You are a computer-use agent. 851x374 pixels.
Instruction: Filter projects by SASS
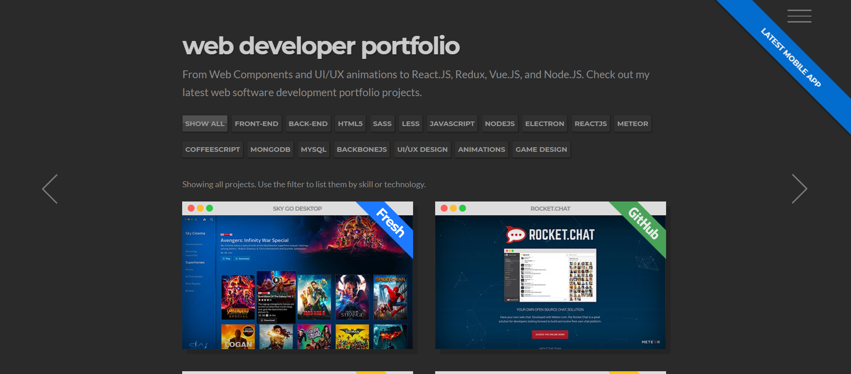click(382, 124)
